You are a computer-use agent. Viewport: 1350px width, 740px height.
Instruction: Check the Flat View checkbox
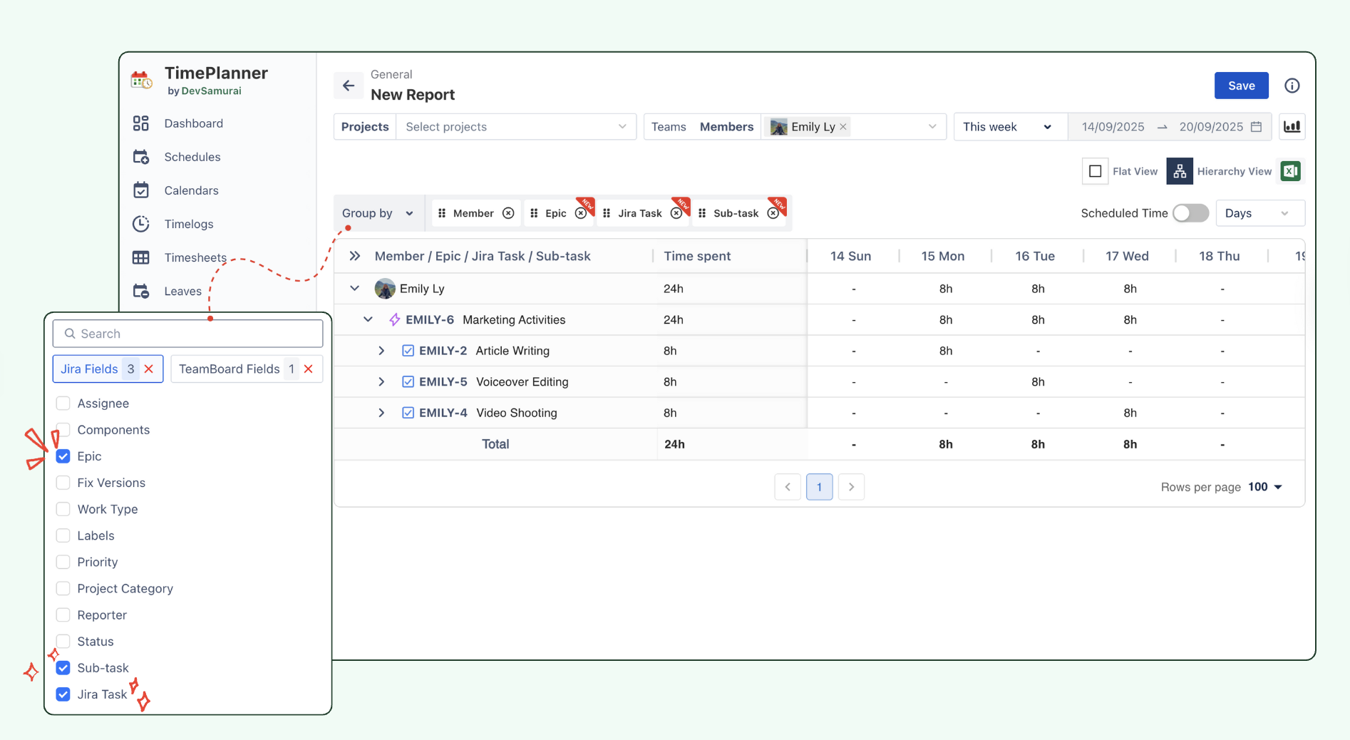(x=1096, y=171)
